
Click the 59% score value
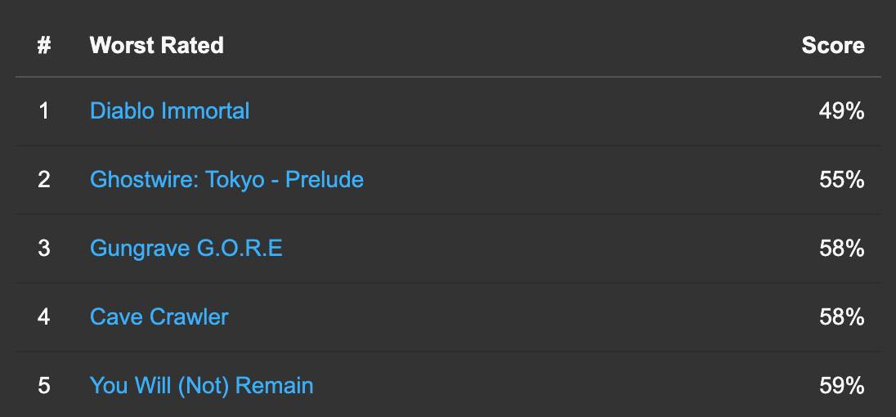point(841,385)
